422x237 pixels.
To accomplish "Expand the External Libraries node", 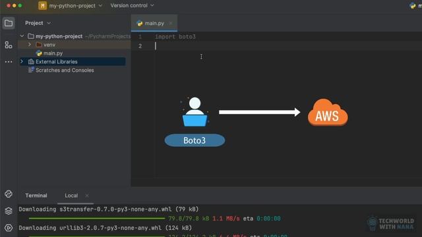I will [x=22, y=62].
